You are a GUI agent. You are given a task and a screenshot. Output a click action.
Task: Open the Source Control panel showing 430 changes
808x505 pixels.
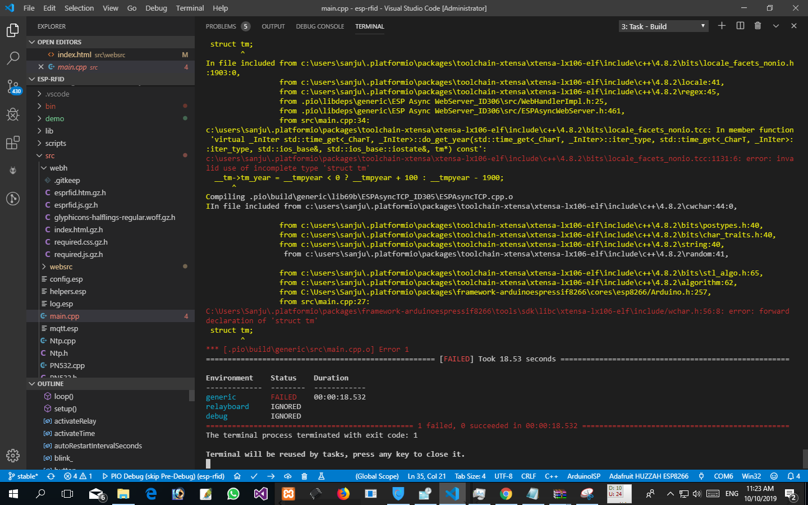click(13, 85)
